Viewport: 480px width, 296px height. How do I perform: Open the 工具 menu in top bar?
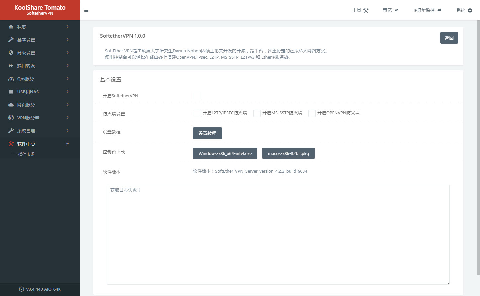pyautogui.click(x=360, y=10)
